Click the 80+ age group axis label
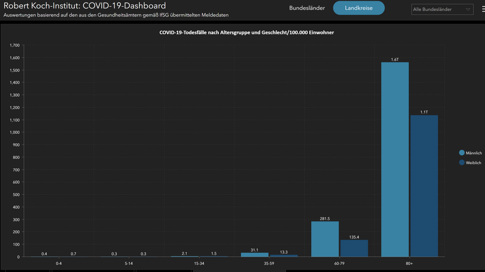 409,263
